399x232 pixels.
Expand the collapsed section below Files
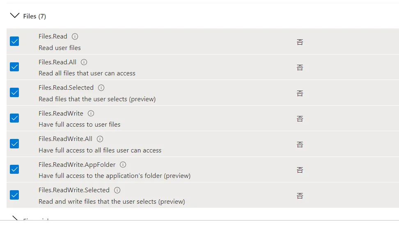pos(14,218)
